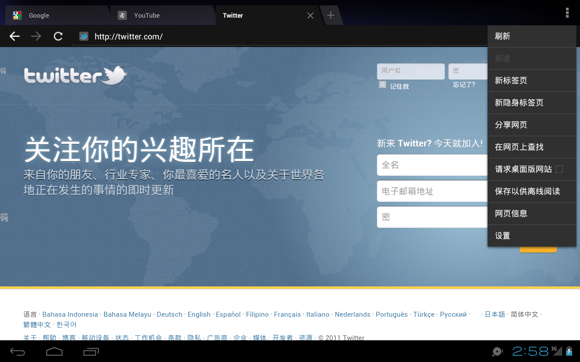Tap the clock showing 2:58

(531, 351)
